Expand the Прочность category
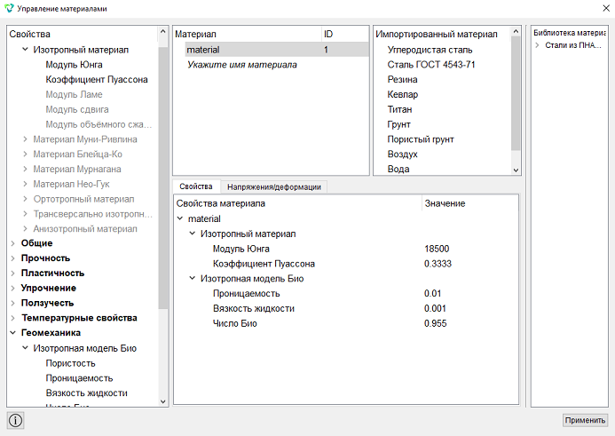This screenshot has width=615, height=436. [x=13, y=258]
